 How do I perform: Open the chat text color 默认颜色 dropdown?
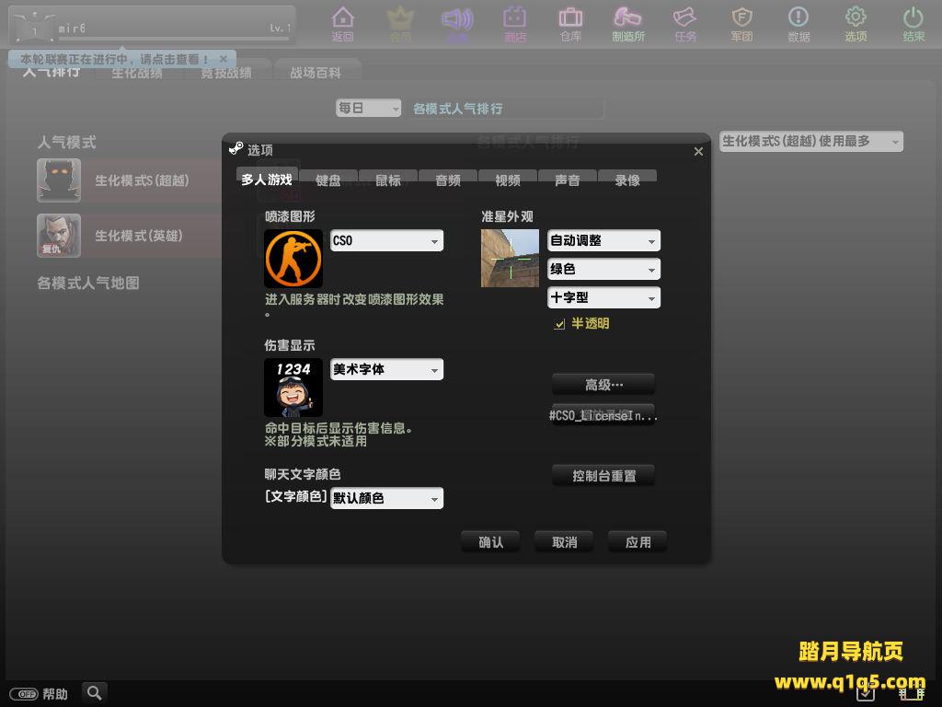coord(386,498)
